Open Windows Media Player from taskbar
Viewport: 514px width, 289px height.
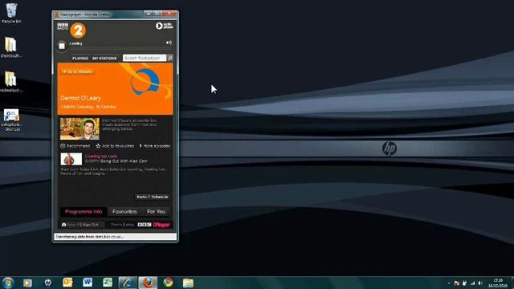click(x=27, y=283)
